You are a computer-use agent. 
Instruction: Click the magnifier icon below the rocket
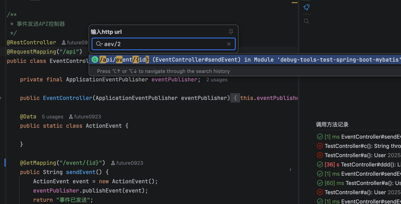[x=307, y=21]
